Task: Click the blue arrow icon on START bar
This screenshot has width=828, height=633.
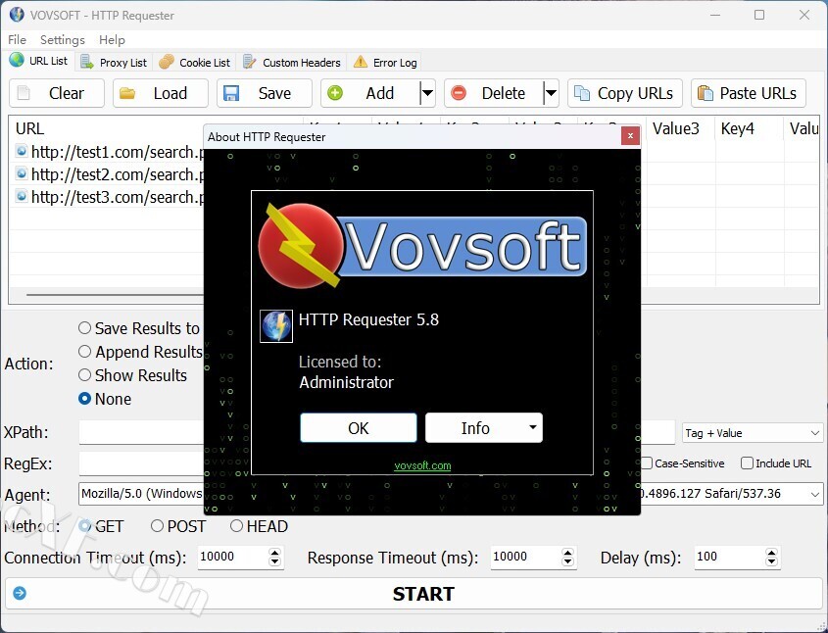Action: pos(20,594)
